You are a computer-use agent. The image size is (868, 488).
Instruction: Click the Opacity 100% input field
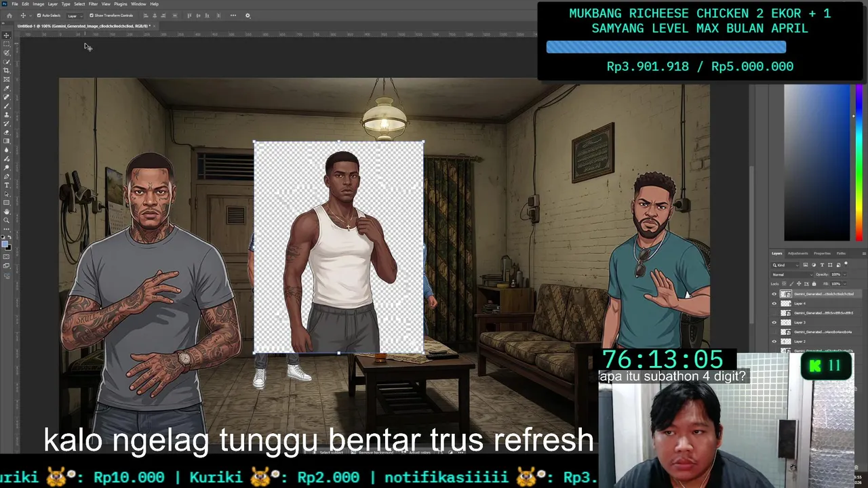pos(836,274)
